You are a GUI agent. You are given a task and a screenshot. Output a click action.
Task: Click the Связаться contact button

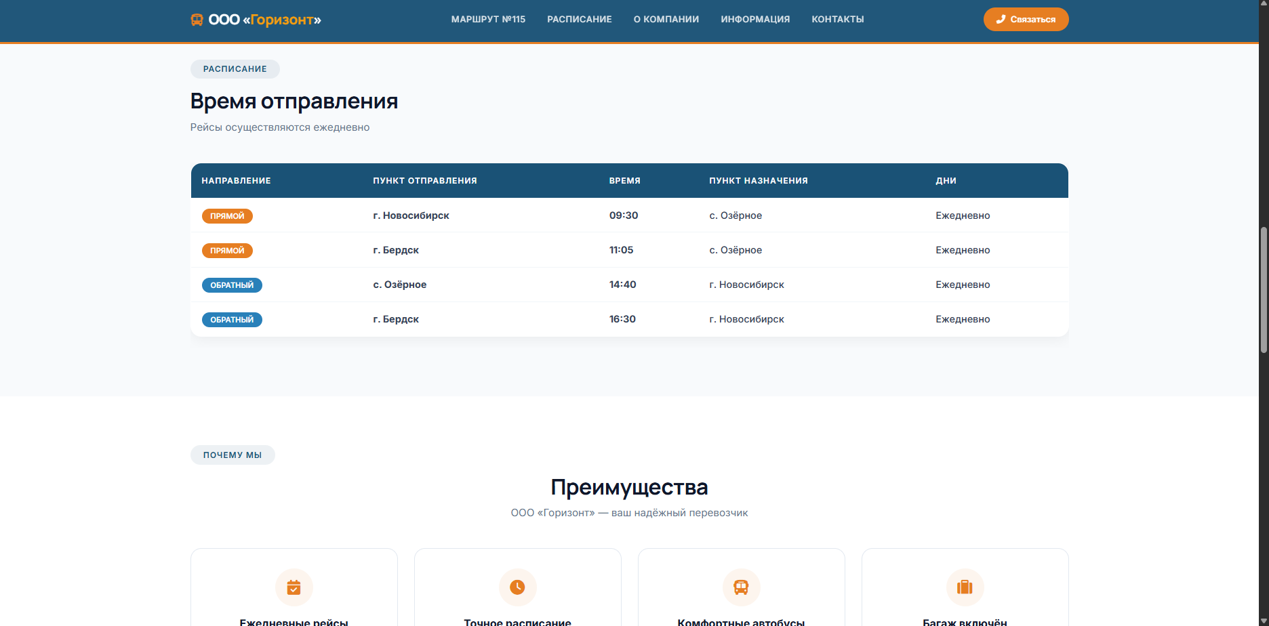[x=1026, y=19]
